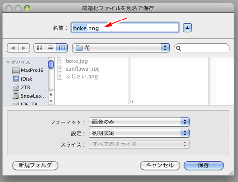Screen dimensions: 238x182
Task: Click the SnowLeo drive icon
Action: pos(16,96)
